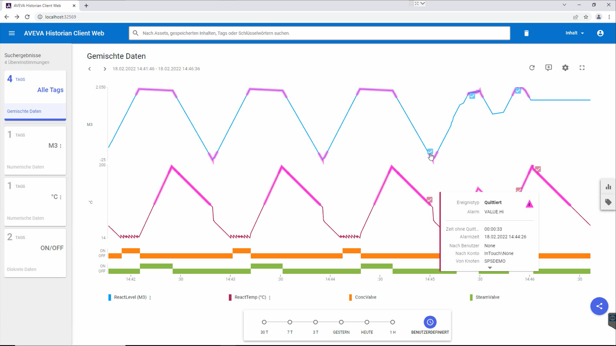Image resolution: width=616 pixels, height=346 pixels.
Task: Open a new browser tab
Action: click(86, 6)
